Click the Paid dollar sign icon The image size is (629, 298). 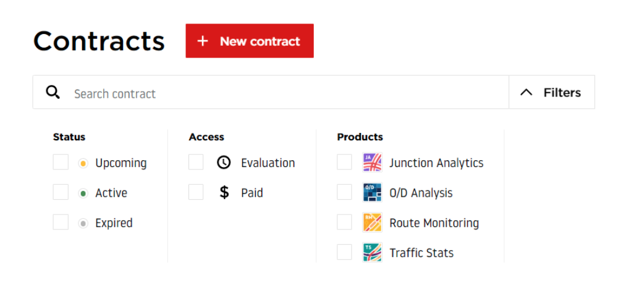click(x=224, y=192)
